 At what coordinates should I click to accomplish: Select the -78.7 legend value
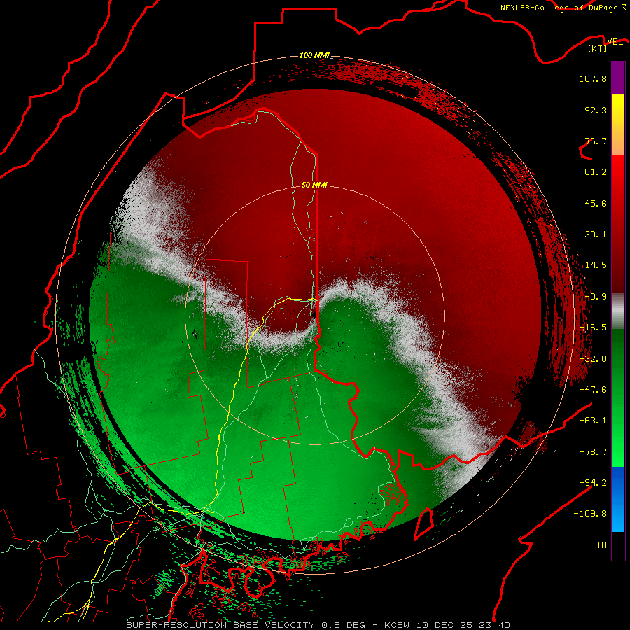[x=593, y=452]
